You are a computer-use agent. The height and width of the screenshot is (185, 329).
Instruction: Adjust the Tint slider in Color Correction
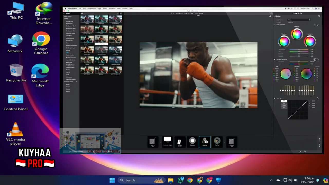click(299, 52)
